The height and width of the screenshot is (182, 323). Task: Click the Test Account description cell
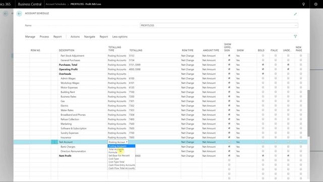coord(82,142)
